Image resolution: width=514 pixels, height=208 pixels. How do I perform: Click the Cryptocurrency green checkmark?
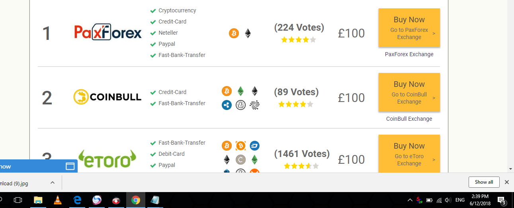click(x=153, y=11)
